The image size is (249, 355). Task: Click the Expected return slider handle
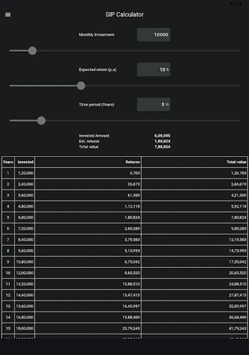coord(81,86)
